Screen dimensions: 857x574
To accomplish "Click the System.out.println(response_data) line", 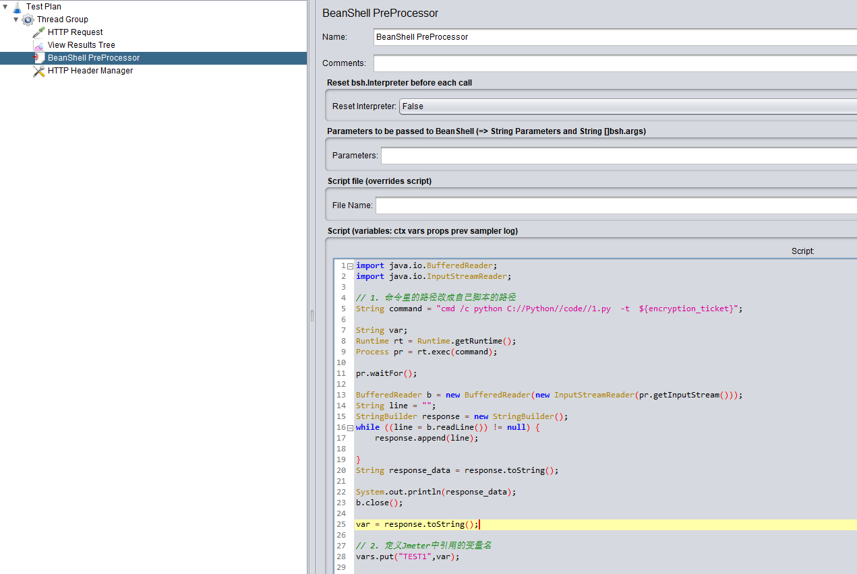I will [x=436, y=492].
